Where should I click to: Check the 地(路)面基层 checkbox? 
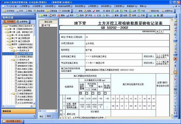click(105, 93)
